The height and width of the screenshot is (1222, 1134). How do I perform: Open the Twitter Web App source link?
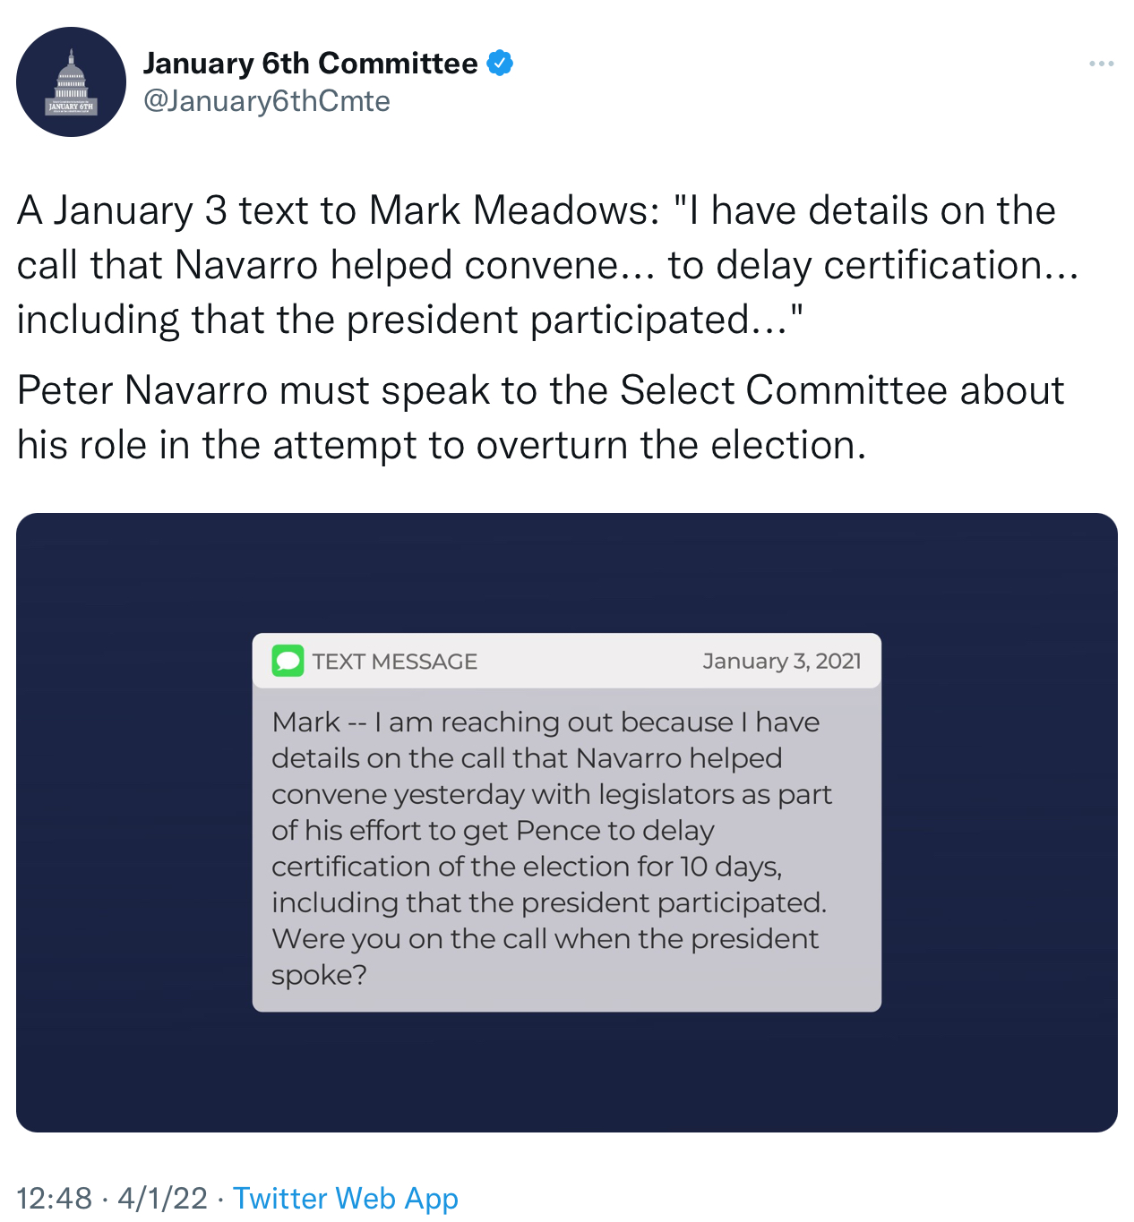pos(345,1198)
